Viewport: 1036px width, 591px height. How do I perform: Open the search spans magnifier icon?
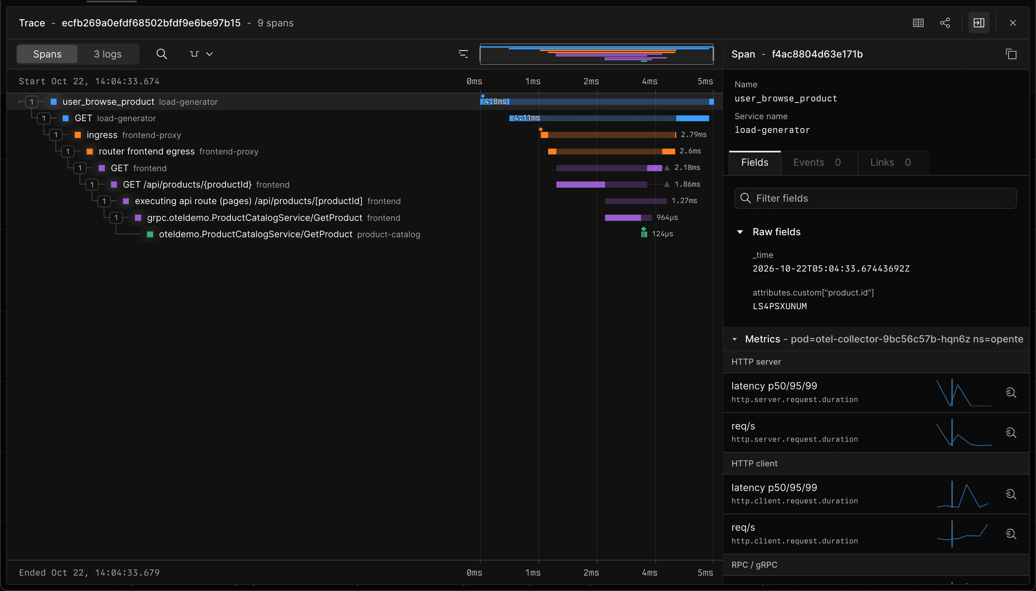162,54
